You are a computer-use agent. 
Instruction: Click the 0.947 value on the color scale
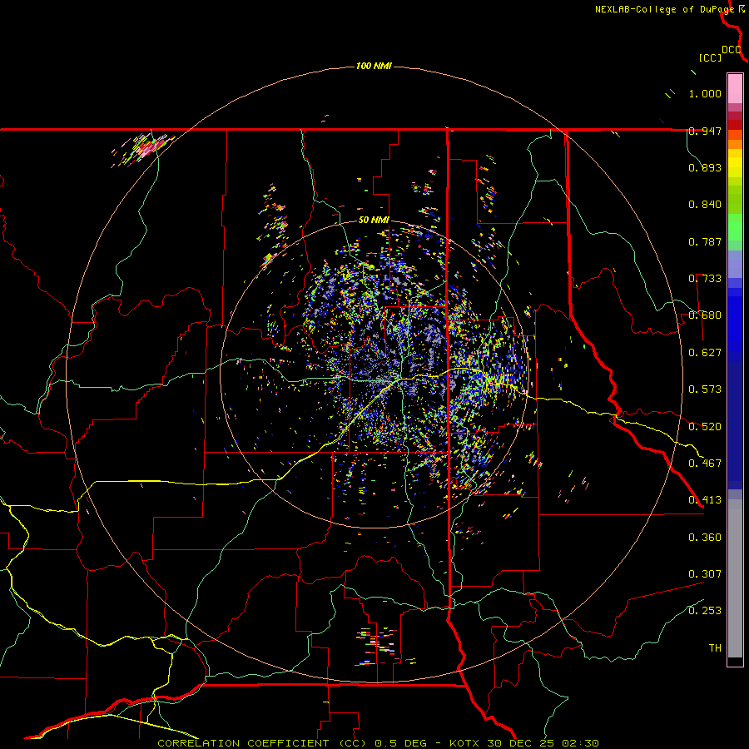point(705,131)
